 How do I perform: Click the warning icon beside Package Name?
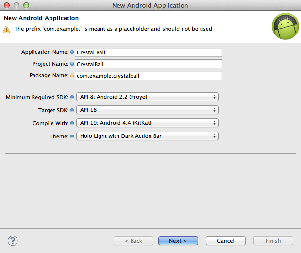tap(72, 76)
